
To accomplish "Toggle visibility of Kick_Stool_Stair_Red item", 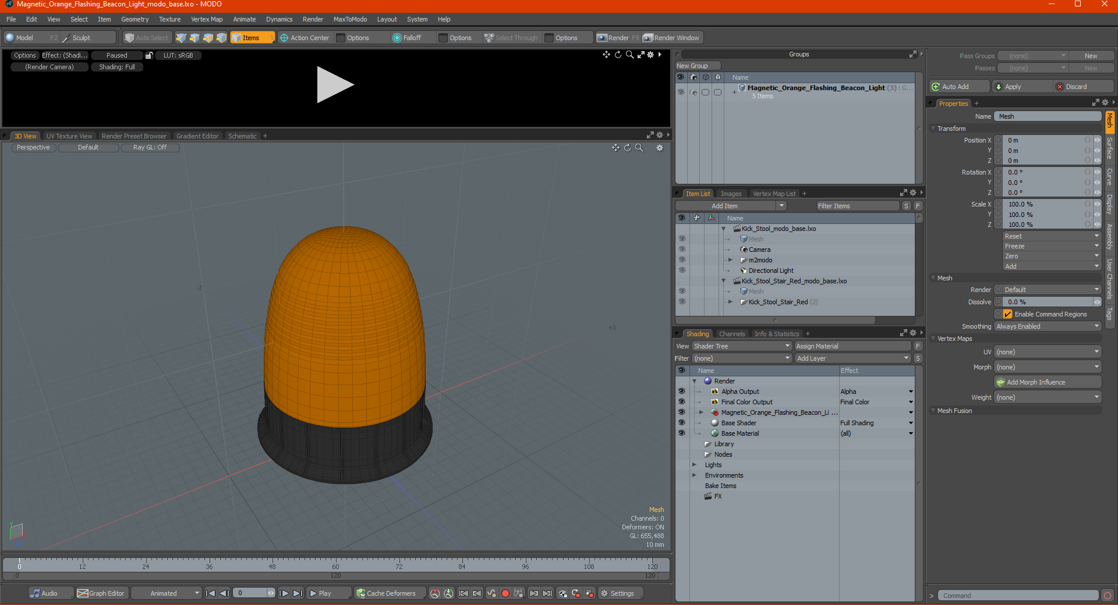I will (681, 302).
